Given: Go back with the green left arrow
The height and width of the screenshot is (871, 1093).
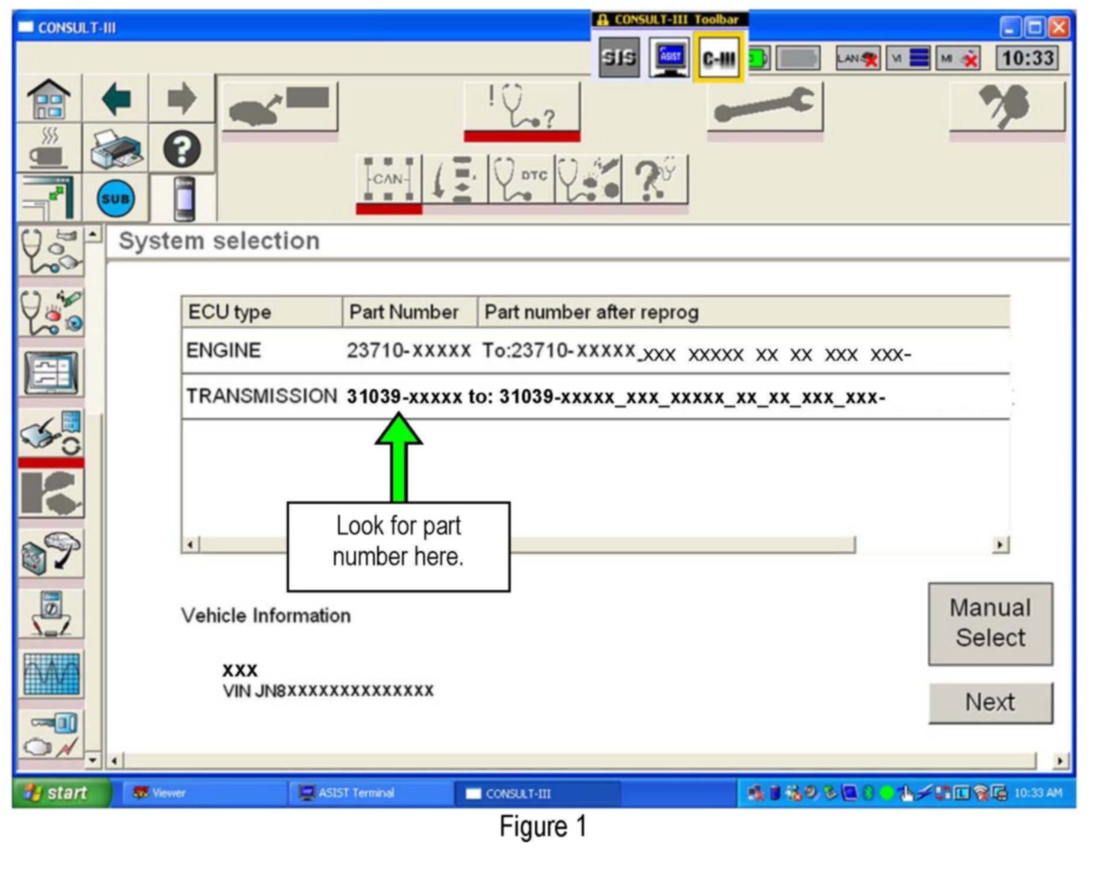Looking at the screenshot, I should pos(116,99).
